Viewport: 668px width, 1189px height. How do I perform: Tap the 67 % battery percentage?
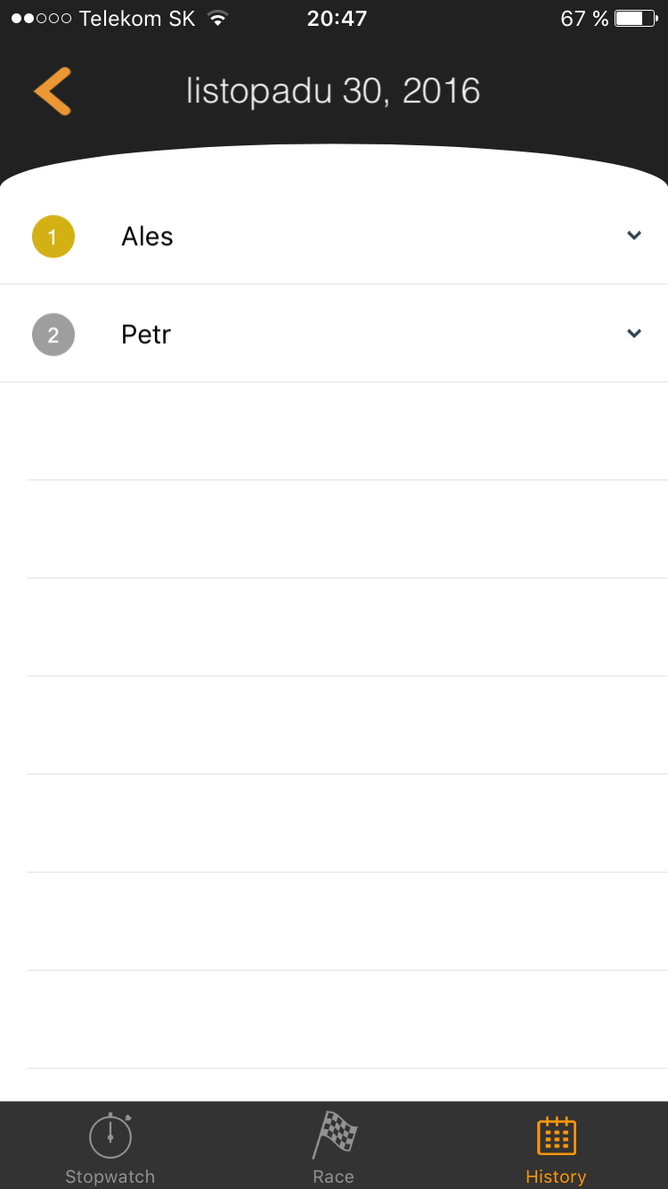coord(584,18)
